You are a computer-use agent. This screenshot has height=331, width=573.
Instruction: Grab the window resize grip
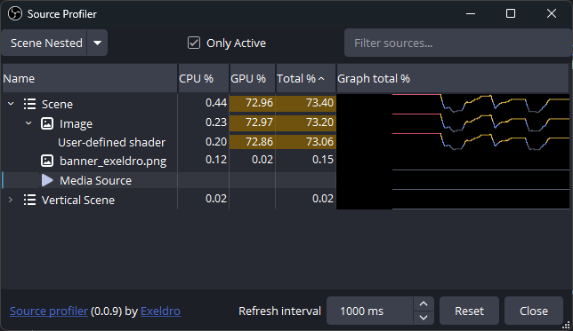(566, 324)
